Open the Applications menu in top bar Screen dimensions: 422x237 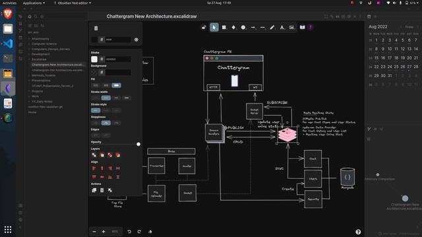[x=34, y=3]
